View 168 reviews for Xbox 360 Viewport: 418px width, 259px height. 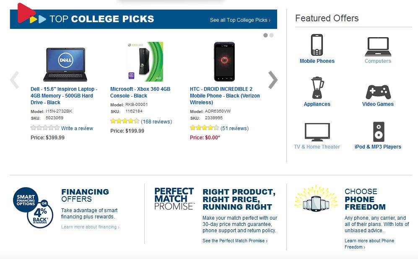point(156,122)
